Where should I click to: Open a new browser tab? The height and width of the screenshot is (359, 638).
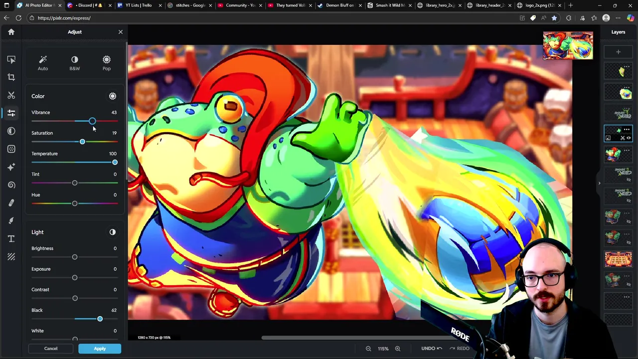tap(570, 5)
